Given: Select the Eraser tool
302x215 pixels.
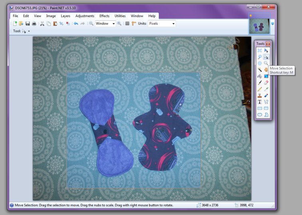Looking at the screenshot, I should tap(266, 82).
